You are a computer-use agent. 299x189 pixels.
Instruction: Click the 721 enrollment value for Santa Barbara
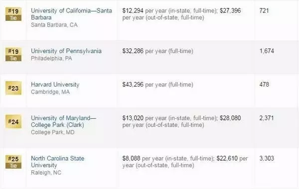[x=264, y=10]
